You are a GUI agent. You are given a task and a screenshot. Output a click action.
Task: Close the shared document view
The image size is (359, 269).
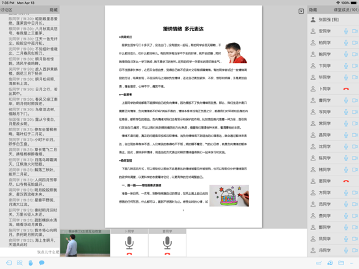click(x=301, y=11)
